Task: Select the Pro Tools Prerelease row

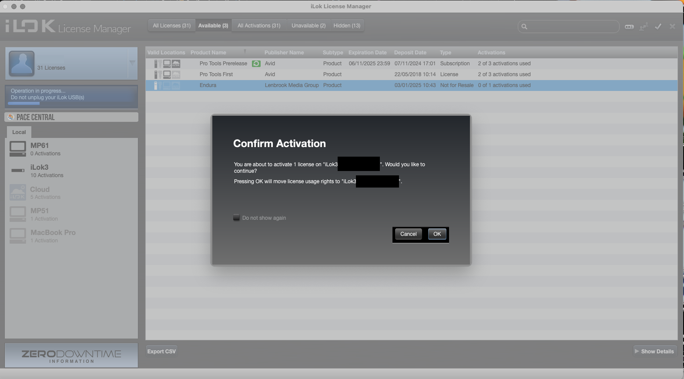Action: [x=412, y=64]
